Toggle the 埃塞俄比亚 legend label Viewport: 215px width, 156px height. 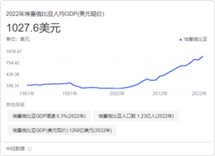(x=196, y=39)
